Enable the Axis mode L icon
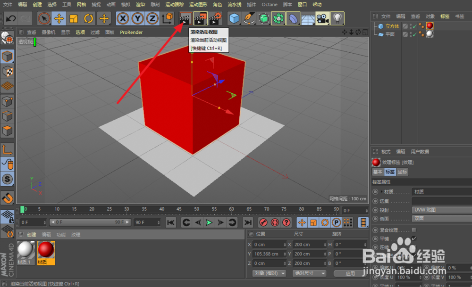The width and height of the screenshot is (472, 287). [8, 150]
